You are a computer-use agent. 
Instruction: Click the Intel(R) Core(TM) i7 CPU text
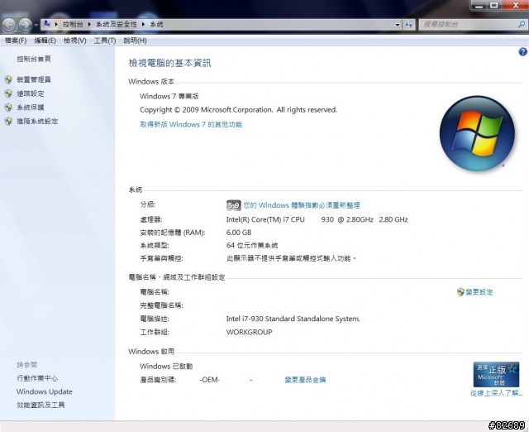[x=265, y=219]
